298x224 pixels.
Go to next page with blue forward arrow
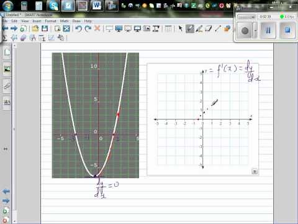pyautogui.click(x=14, y=29)
